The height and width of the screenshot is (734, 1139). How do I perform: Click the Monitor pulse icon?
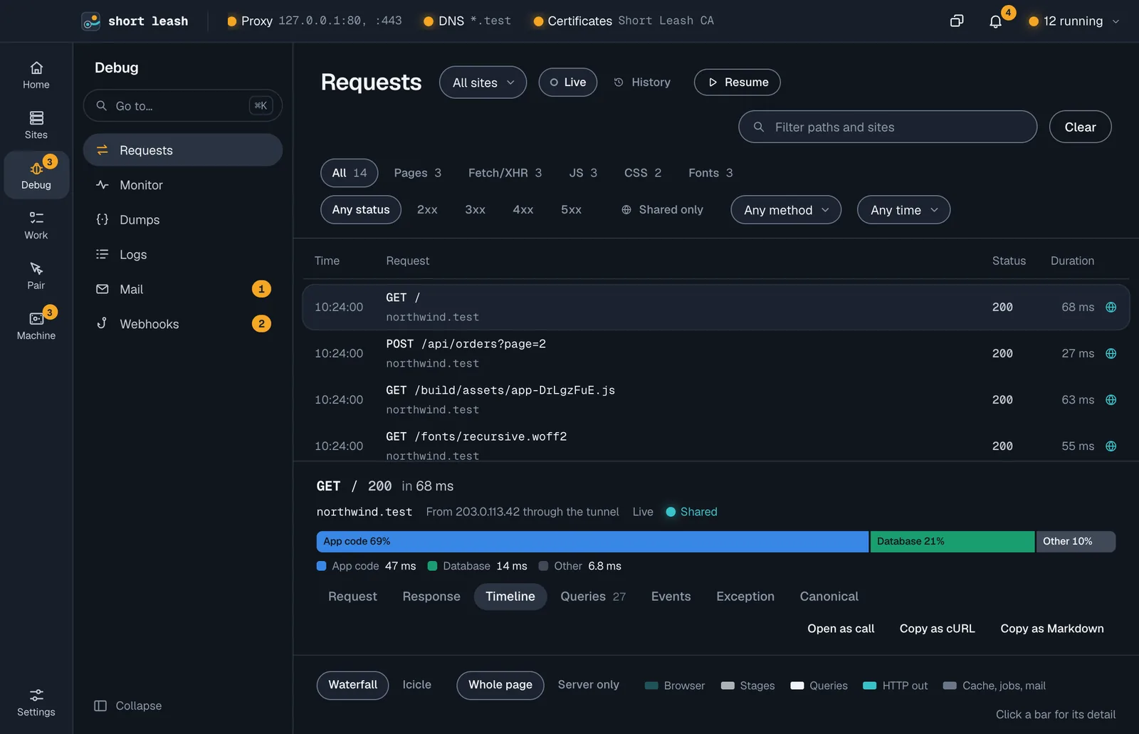(x=103, y=184)
